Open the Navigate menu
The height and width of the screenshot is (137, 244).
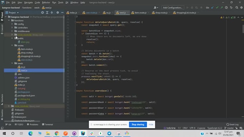click(28, 3)
